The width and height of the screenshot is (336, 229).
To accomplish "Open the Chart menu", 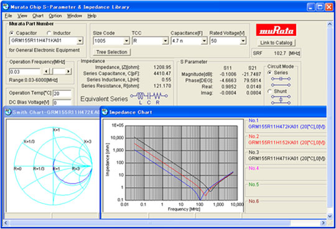I will click(x=38, y=16).
